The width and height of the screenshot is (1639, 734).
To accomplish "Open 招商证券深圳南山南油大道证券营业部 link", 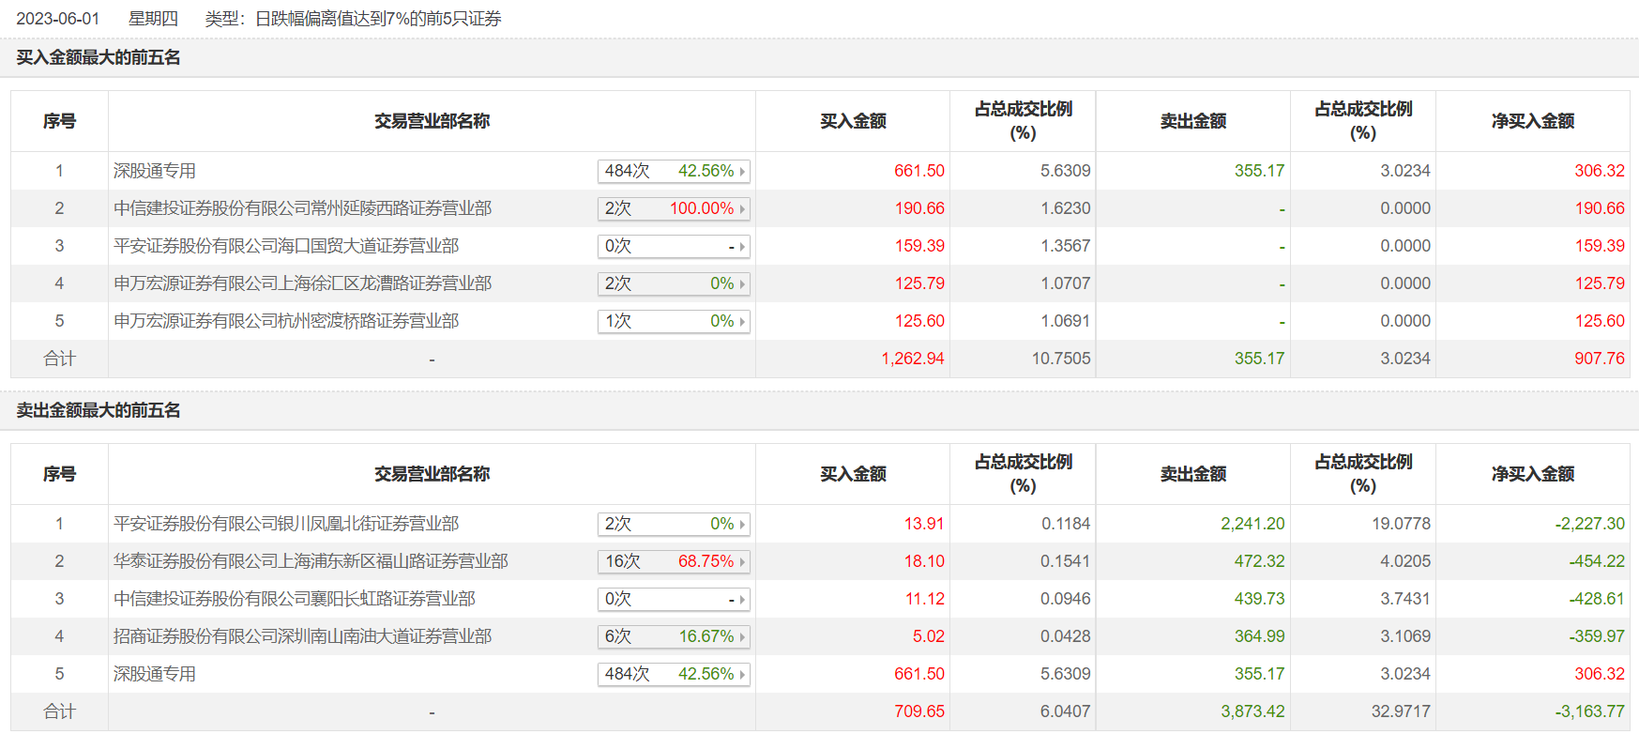I will 302,636.
